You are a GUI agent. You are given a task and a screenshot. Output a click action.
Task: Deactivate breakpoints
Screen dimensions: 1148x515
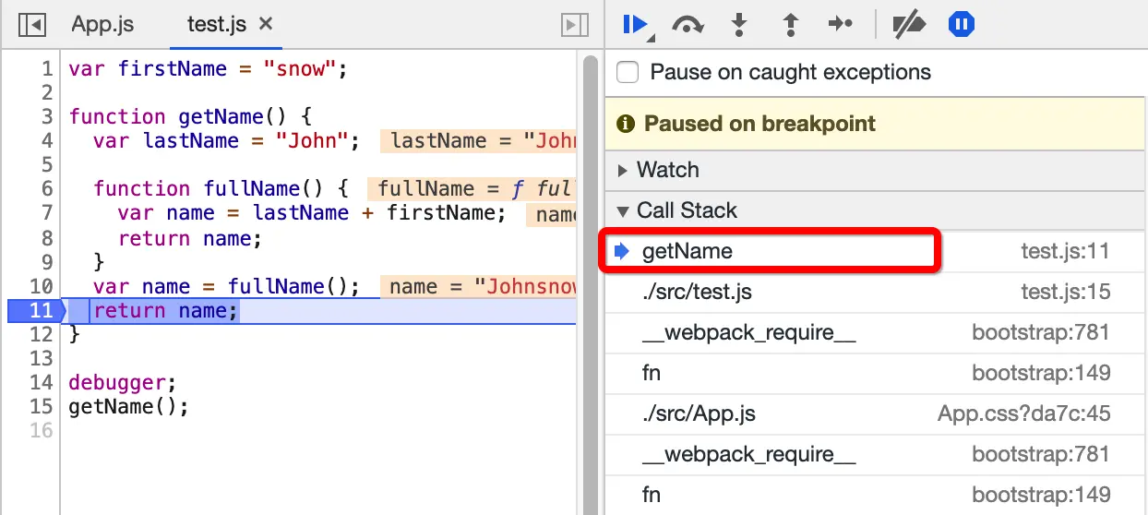click(x=909, y=25)
